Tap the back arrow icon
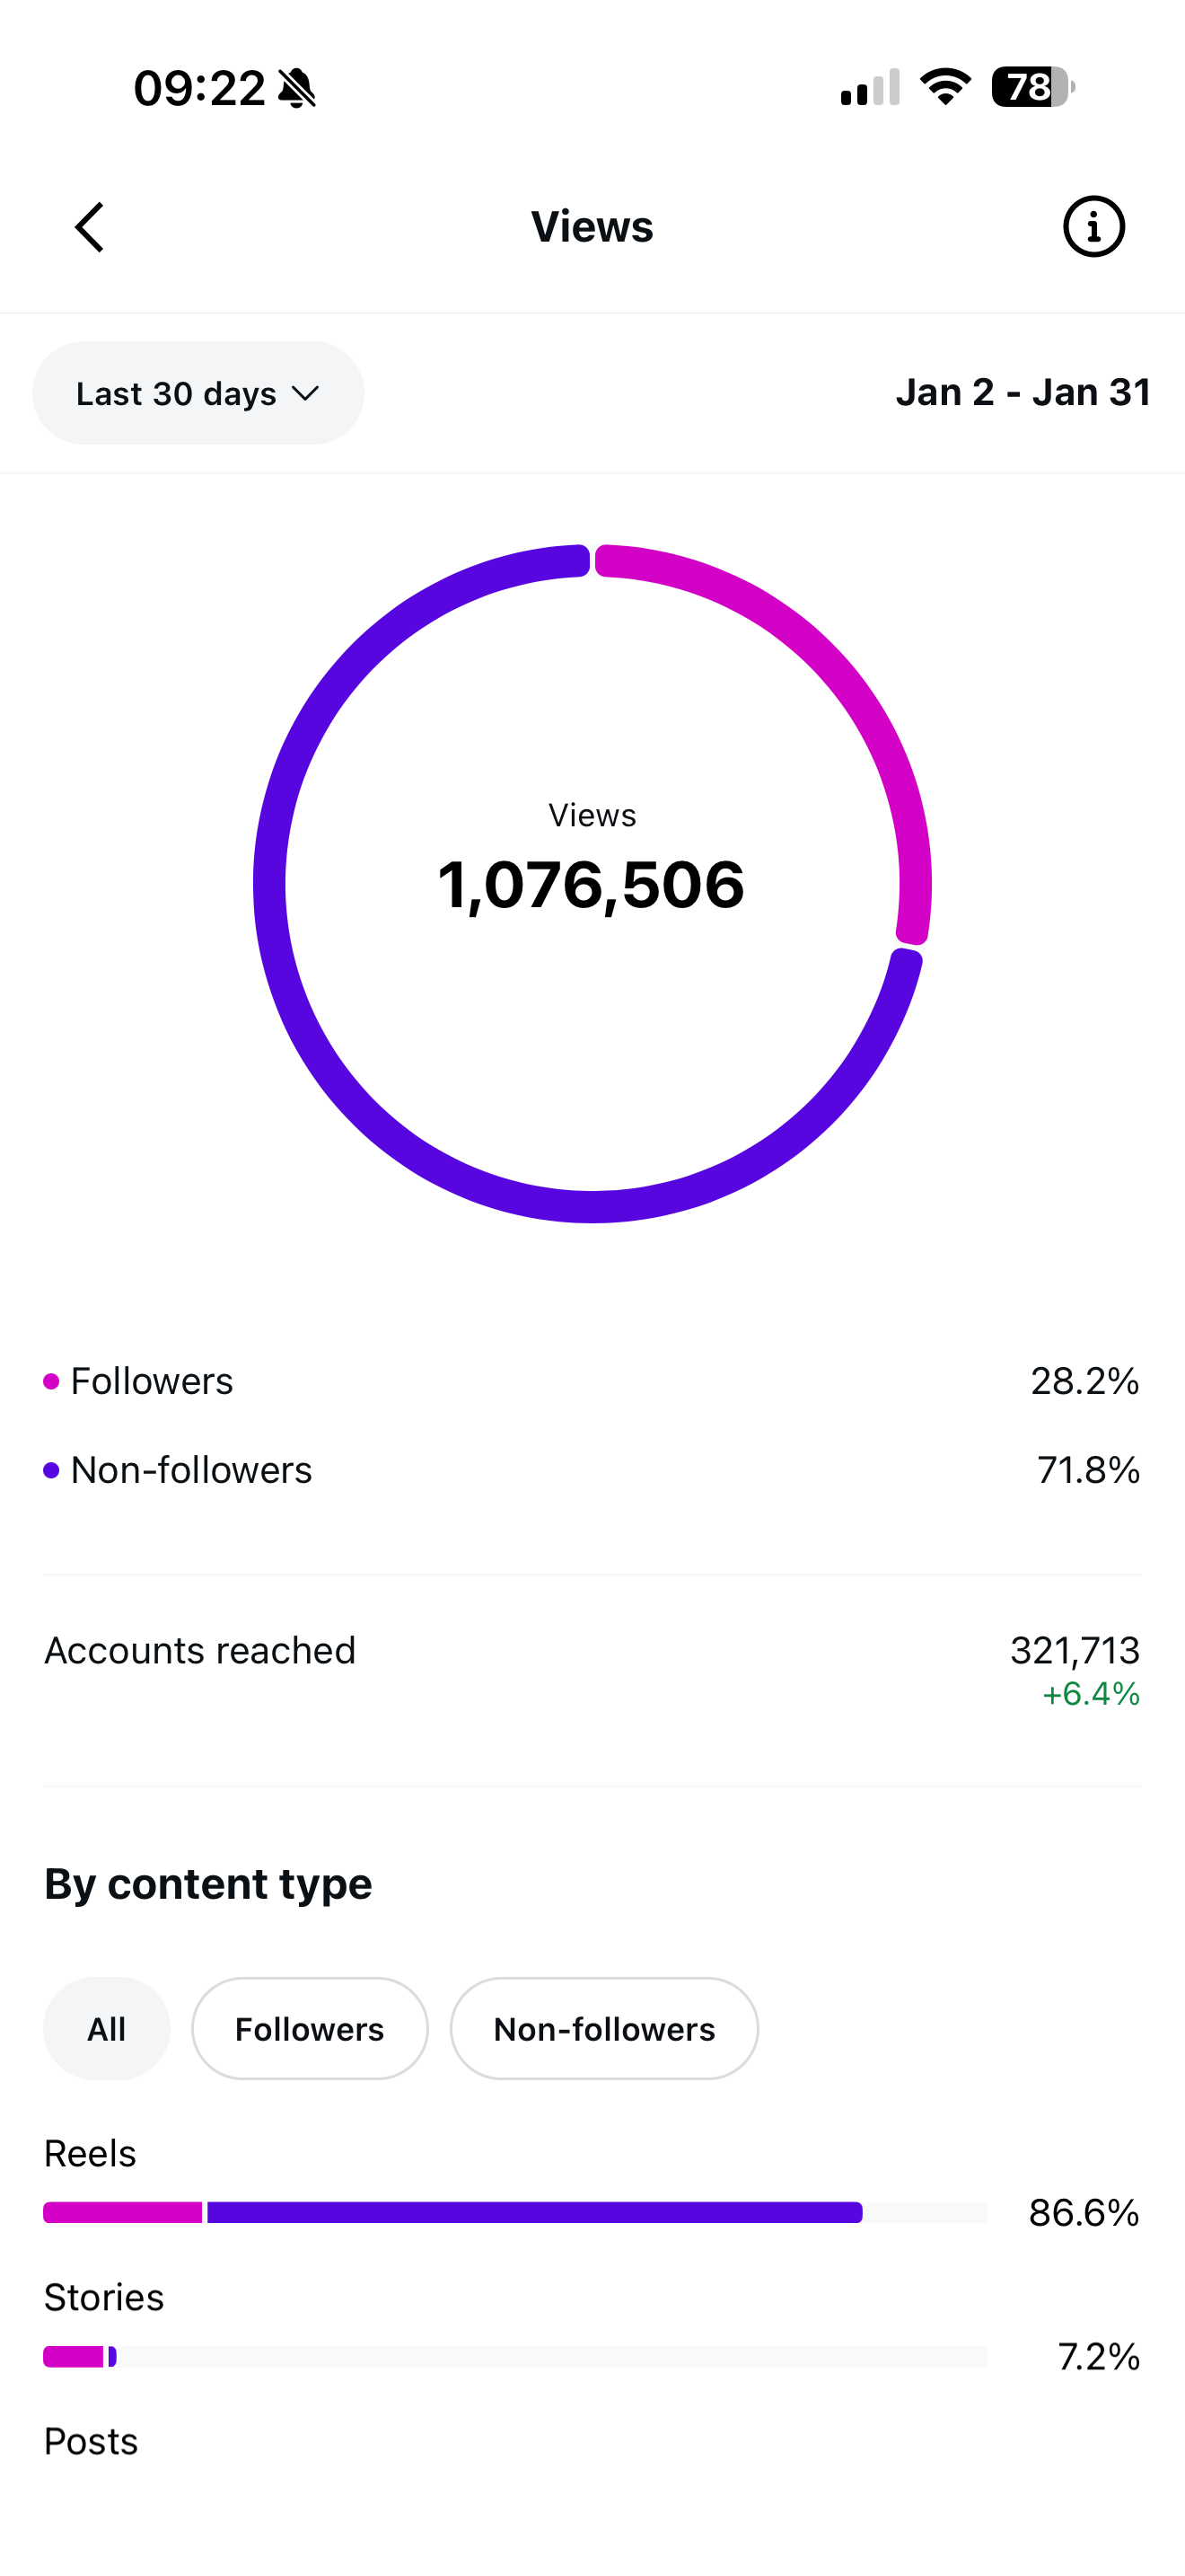This screenshot has width=1185, height=2576. (90, 227)
